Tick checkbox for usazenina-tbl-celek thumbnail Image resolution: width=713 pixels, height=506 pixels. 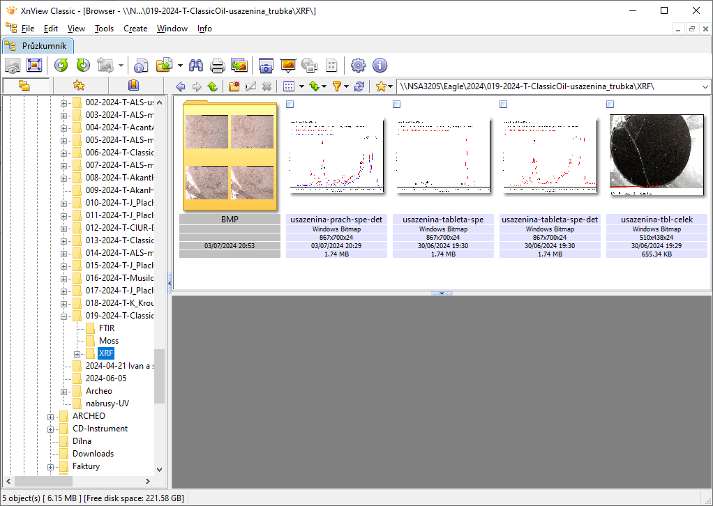(x=610, y=104)
